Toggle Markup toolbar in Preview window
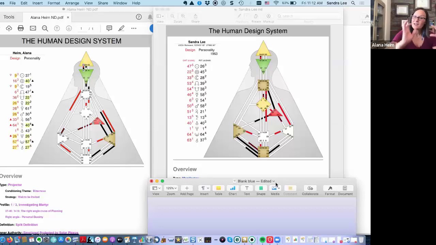The width and height of the screenshot is (436, 245). (268, 16)
